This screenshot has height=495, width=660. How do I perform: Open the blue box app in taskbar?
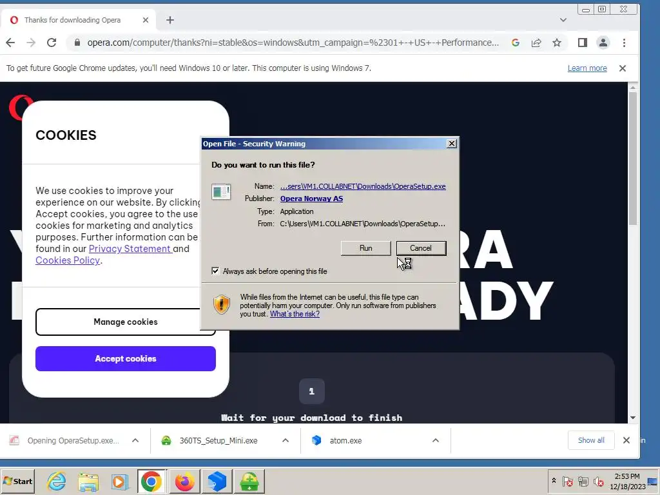coord(217,481)
